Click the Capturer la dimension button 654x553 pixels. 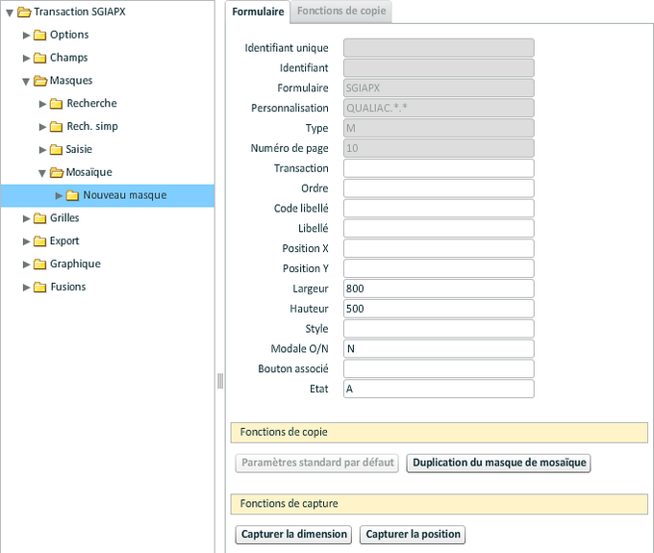click(293, 535)
